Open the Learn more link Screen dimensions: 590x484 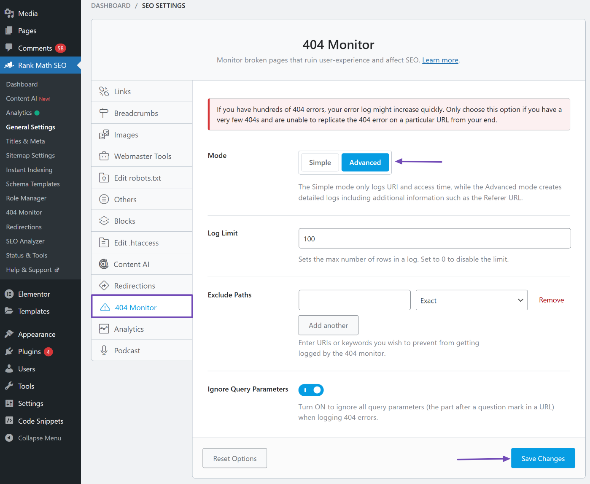[440, 60]
